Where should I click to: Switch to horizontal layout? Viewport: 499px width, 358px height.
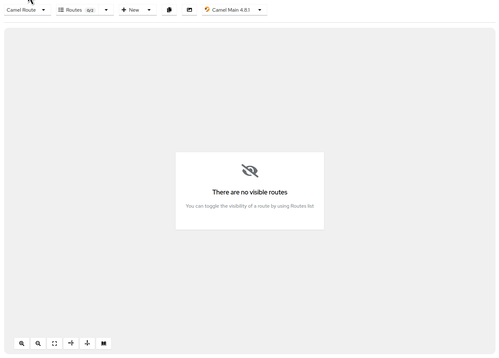(71, 344)
